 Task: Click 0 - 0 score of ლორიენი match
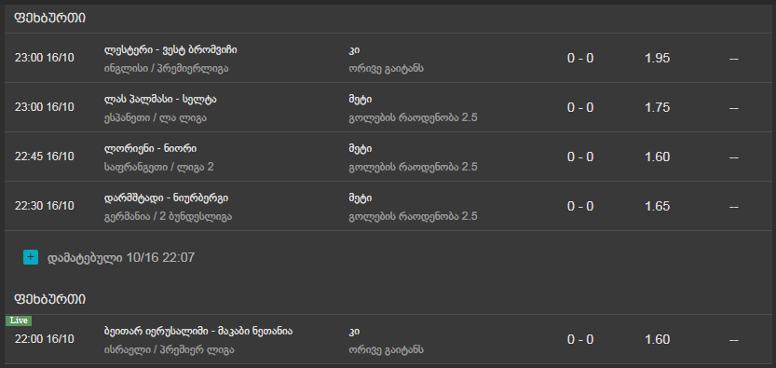point(580,157)
